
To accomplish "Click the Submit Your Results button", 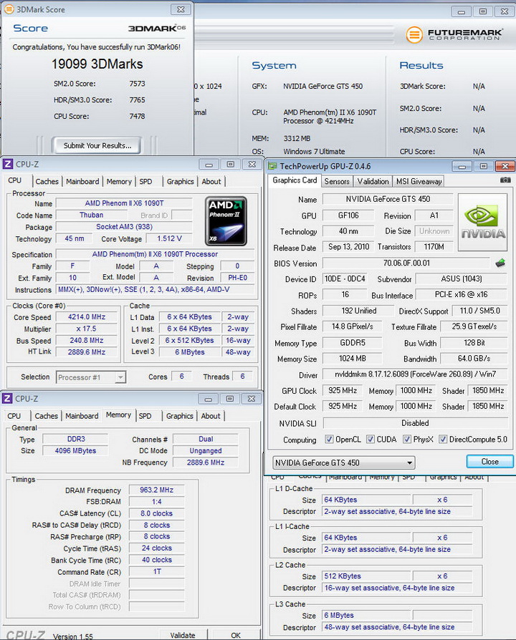I will click(97, 146).
